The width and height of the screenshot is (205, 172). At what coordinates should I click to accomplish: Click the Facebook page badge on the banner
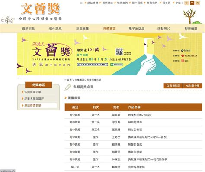93,65
